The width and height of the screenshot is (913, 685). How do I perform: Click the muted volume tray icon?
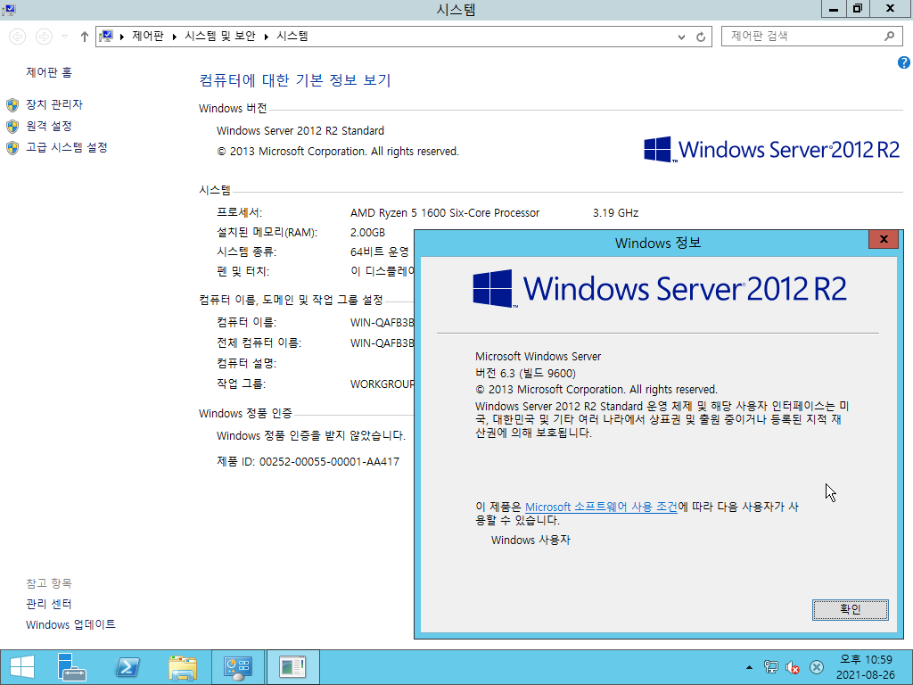click(793, 667)
